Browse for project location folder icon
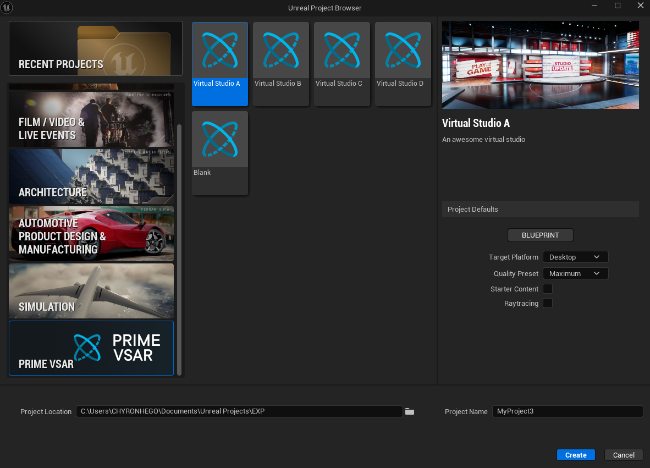 410,411
